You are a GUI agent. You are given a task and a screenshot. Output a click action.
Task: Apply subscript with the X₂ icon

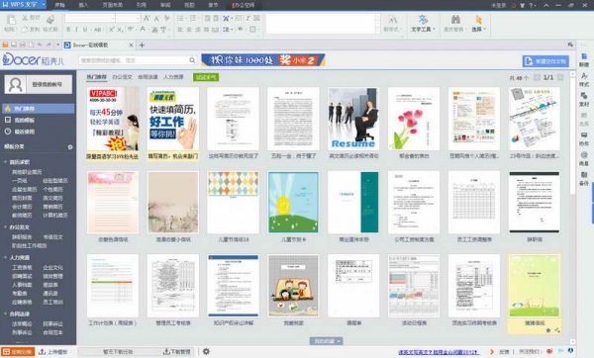pos(120,30)
